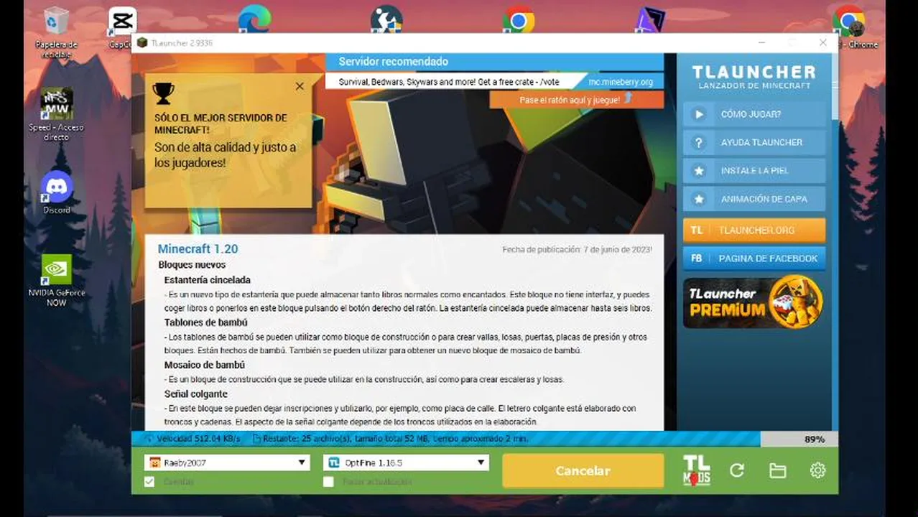This screenshot has width=918, height=517.
Task: Close the yellow best server notification
Action: click(x=300, y=86)
